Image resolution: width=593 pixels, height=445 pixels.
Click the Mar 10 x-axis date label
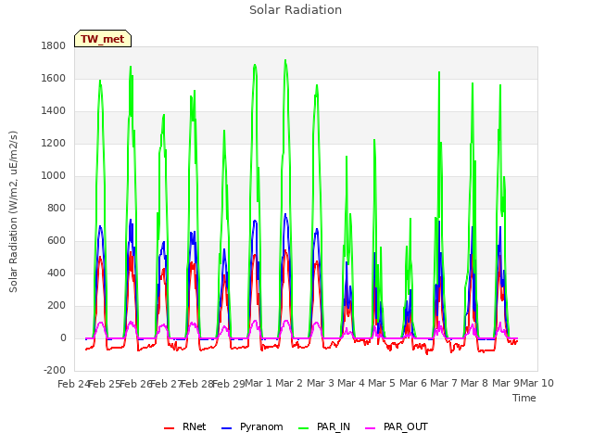point(537,383)
